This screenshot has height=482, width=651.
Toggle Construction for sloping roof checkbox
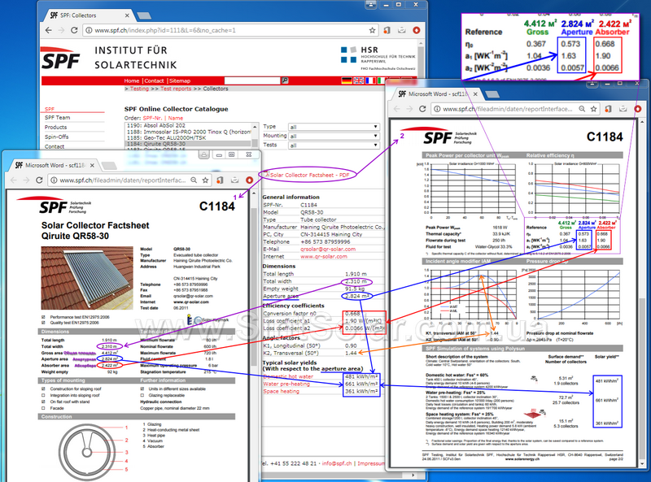pyautogui.click(x=43, y=389)
